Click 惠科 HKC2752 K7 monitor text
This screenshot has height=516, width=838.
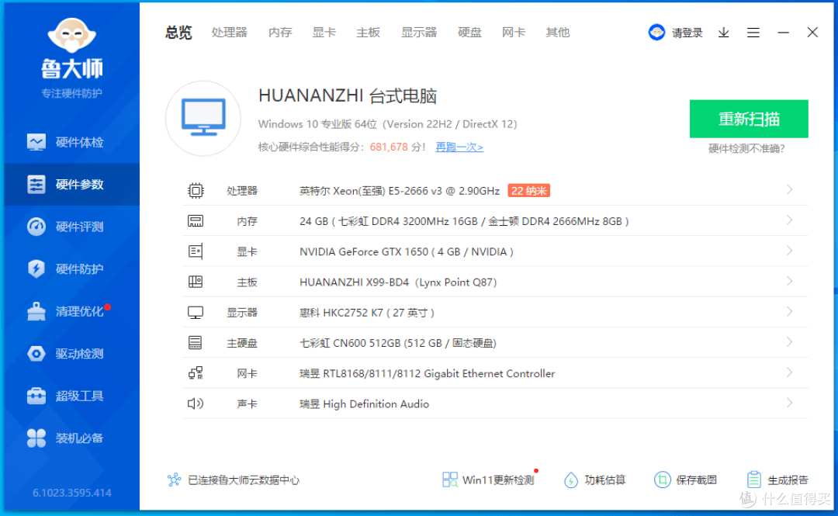(366, 313)
